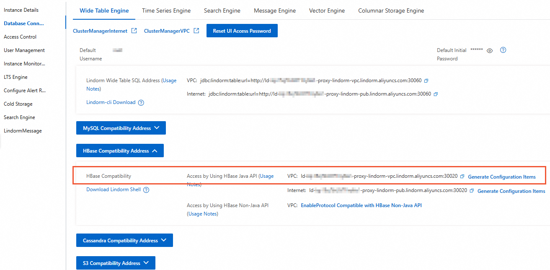Copy the VPC Lindorm Wide Table SQL address
The image size is (550, 270).
[x=426, y=80]
